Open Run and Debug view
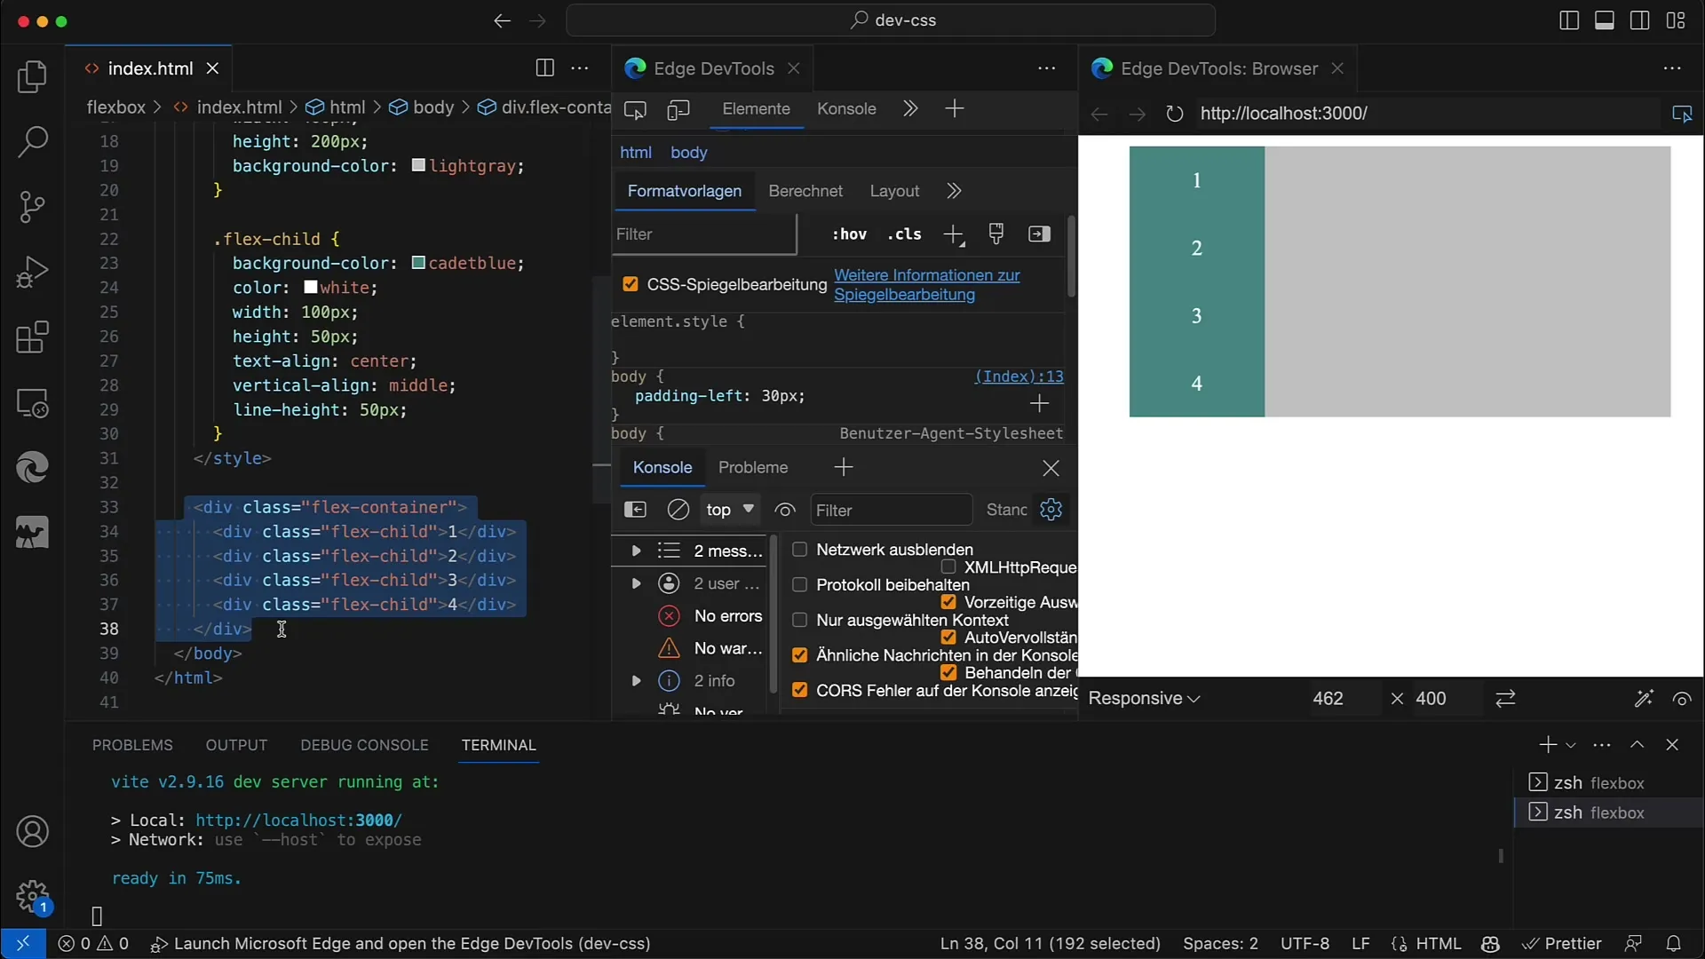This screenshot has width=1705, height=959. click(33, 272)
